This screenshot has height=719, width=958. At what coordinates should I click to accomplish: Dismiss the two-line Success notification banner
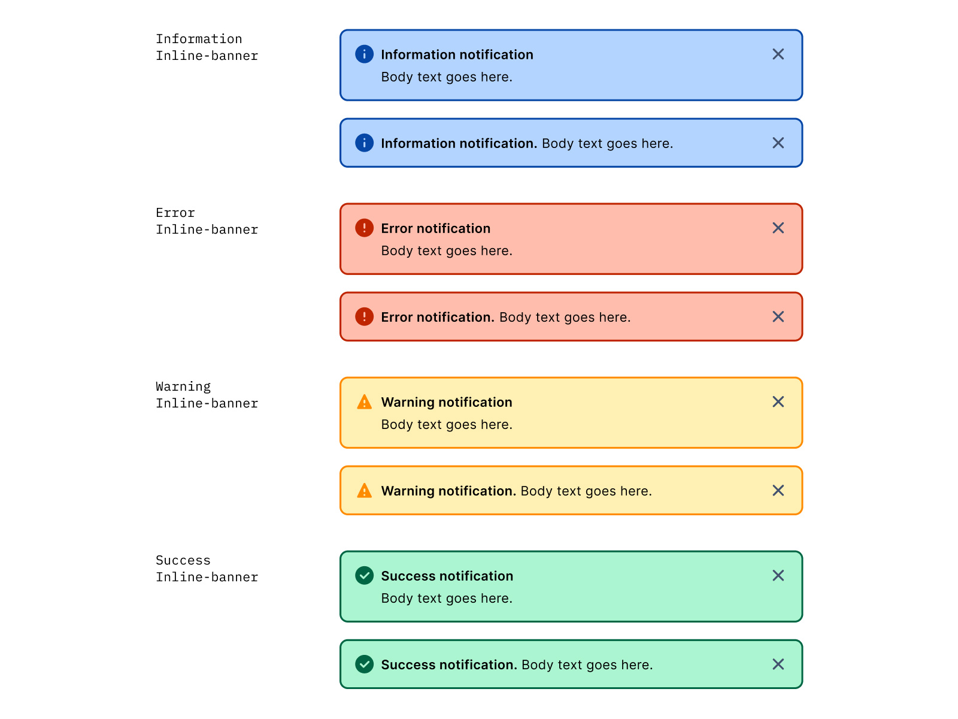pyautogui.click(x=778, y=576)
